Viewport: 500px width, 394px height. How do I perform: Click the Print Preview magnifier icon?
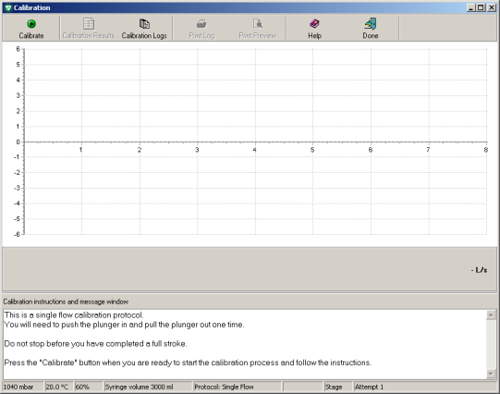click(x=258, y=24)
